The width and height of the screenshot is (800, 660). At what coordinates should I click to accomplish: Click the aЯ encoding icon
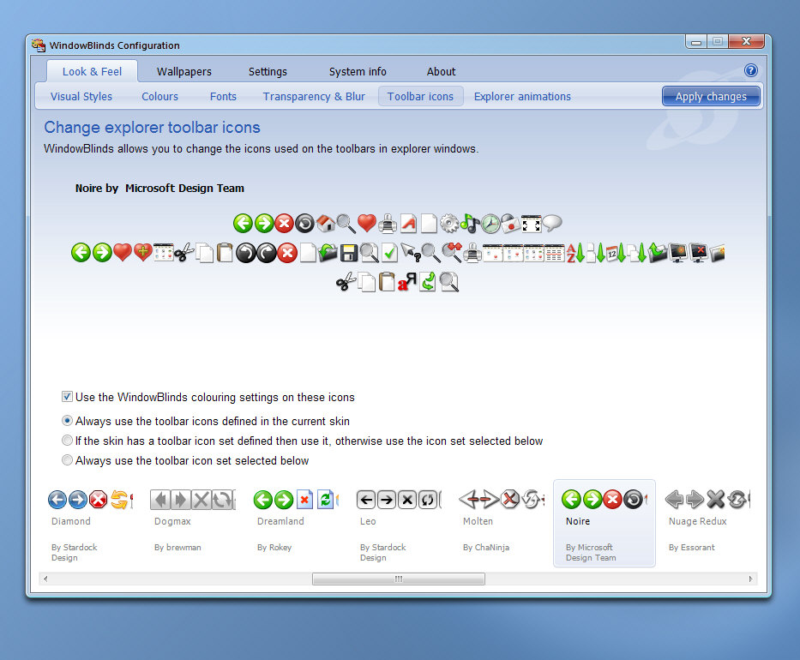407,282
